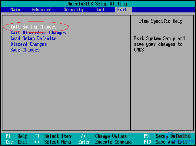This screenshot has height=146, width=196.
Task: Click the up/down arrows key symbol
Action: pyautogui.click(x=37, y=136)
